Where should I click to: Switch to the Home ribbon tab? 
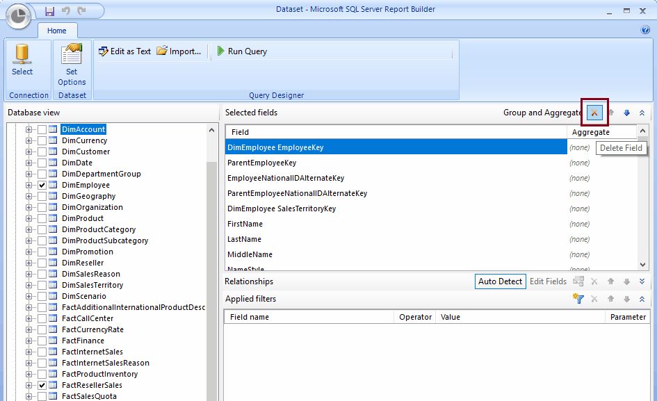coord(56,31)
